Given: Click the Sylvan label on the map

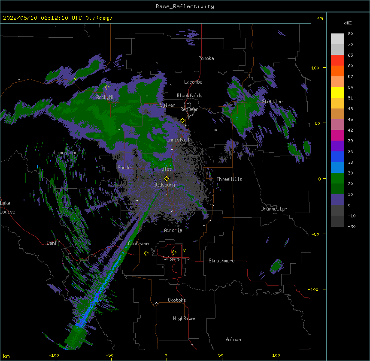Looking at the screenshot, I should [167, 105].
